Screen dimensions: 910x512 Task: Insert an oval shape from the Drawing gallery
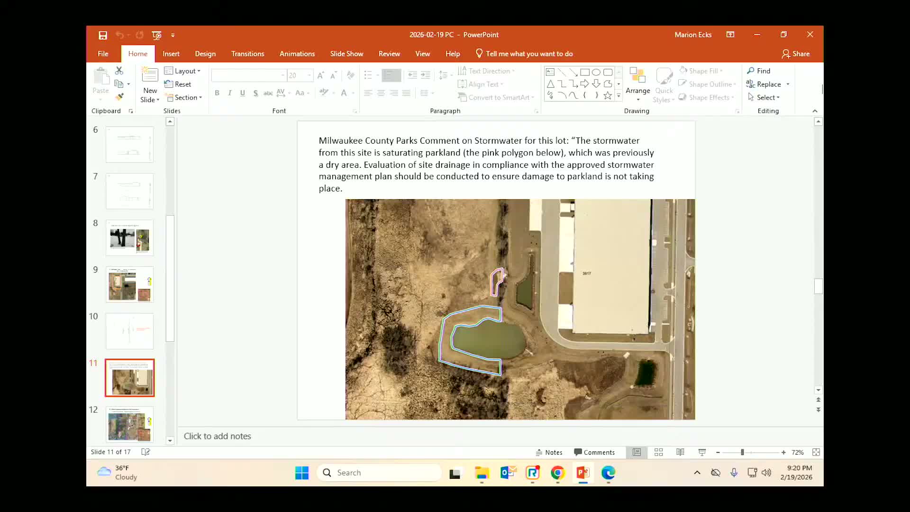point(597,72)
